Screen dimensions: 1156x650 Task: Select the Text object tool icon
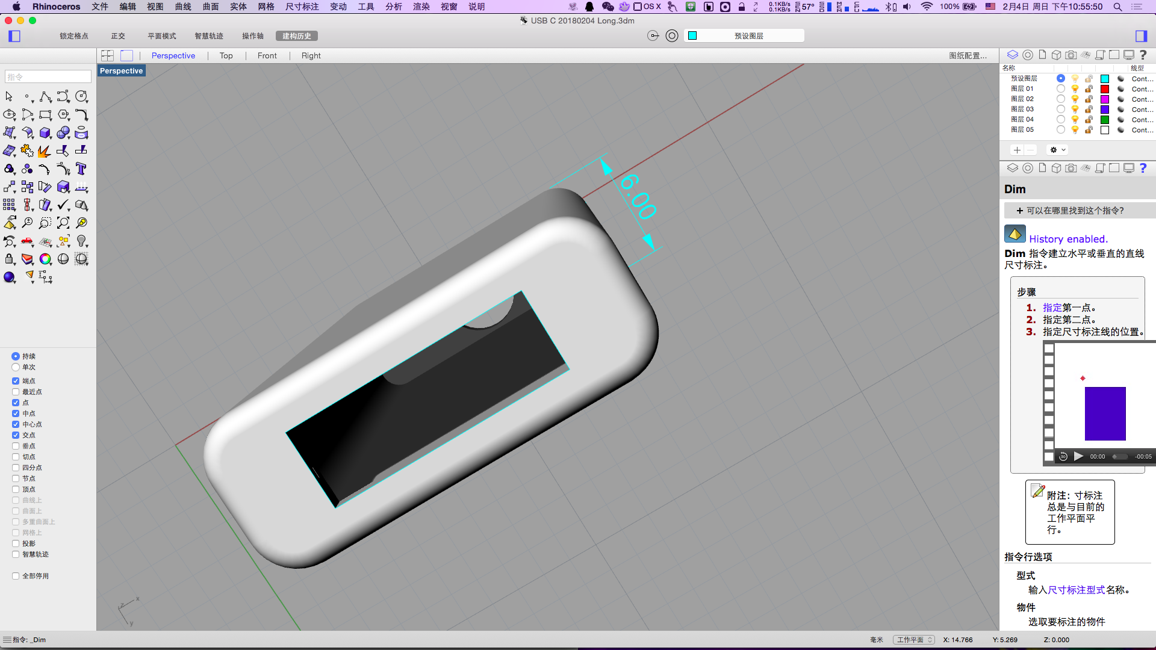81,169
